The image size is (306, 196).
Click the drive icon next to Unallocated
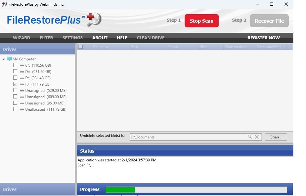[x=21, y=109]
